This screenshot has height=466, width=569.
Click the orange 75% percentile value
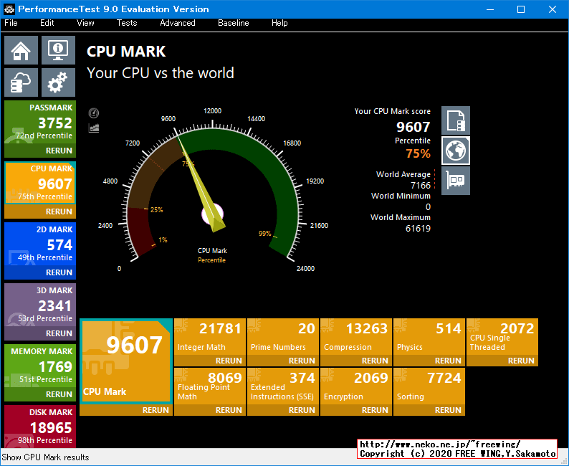[418, 153]
